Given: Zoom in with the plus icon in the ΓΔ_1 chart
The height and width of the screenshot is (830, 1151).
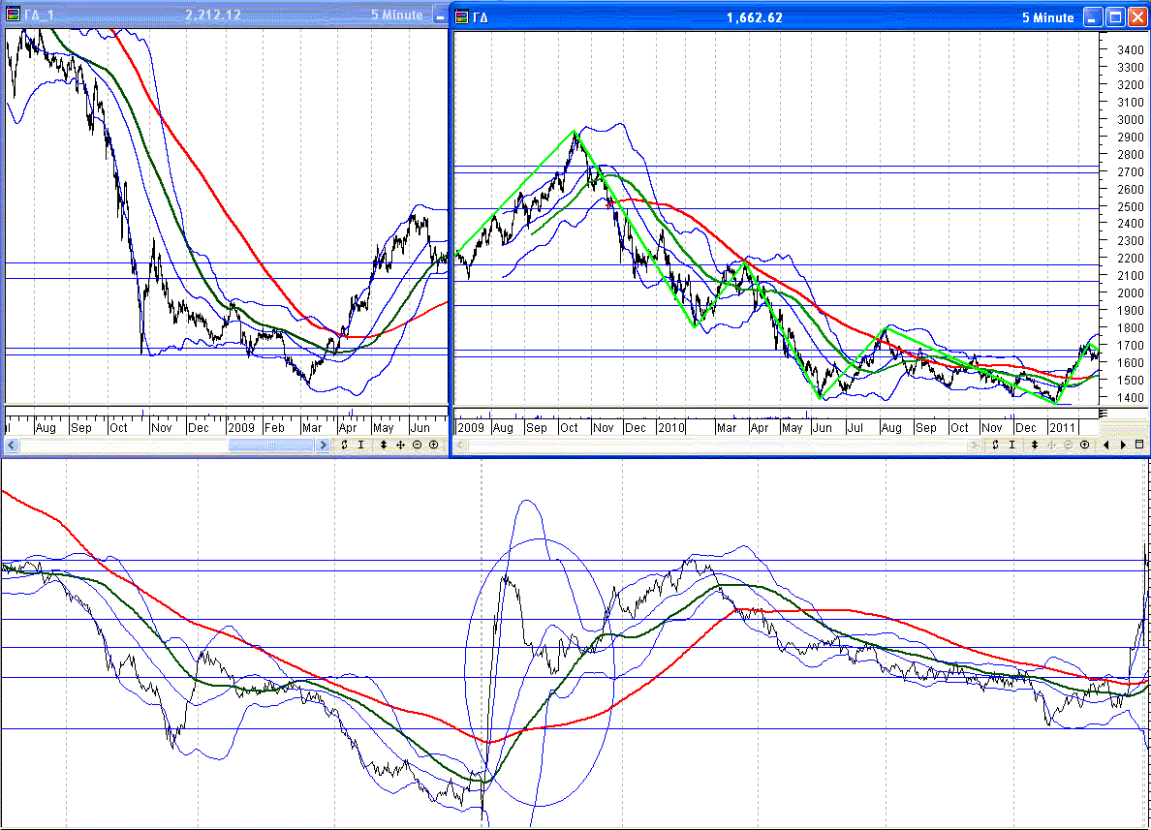Looking at the screenshot, I should coord(433,445).
